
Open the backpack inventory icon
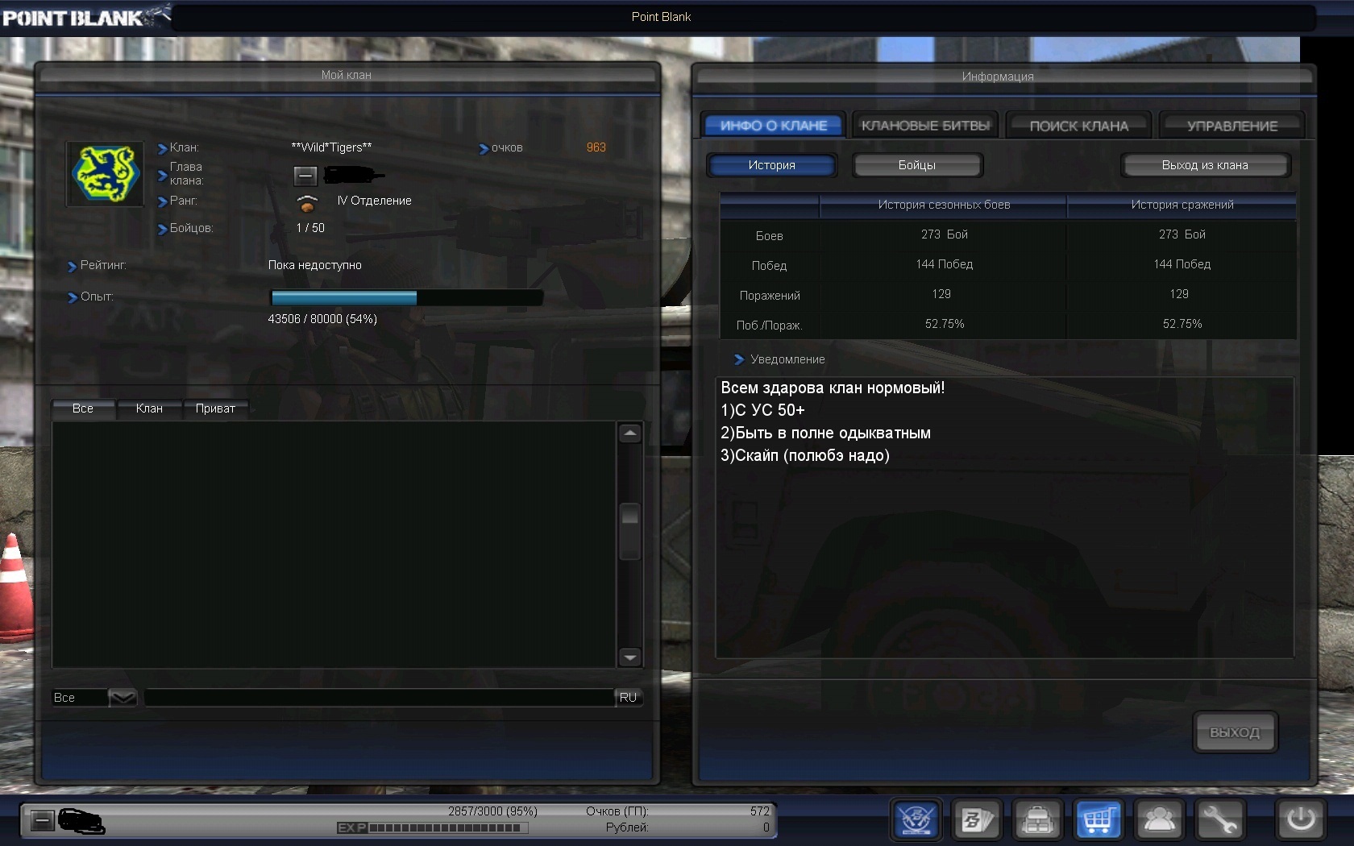coord(1037,820)
